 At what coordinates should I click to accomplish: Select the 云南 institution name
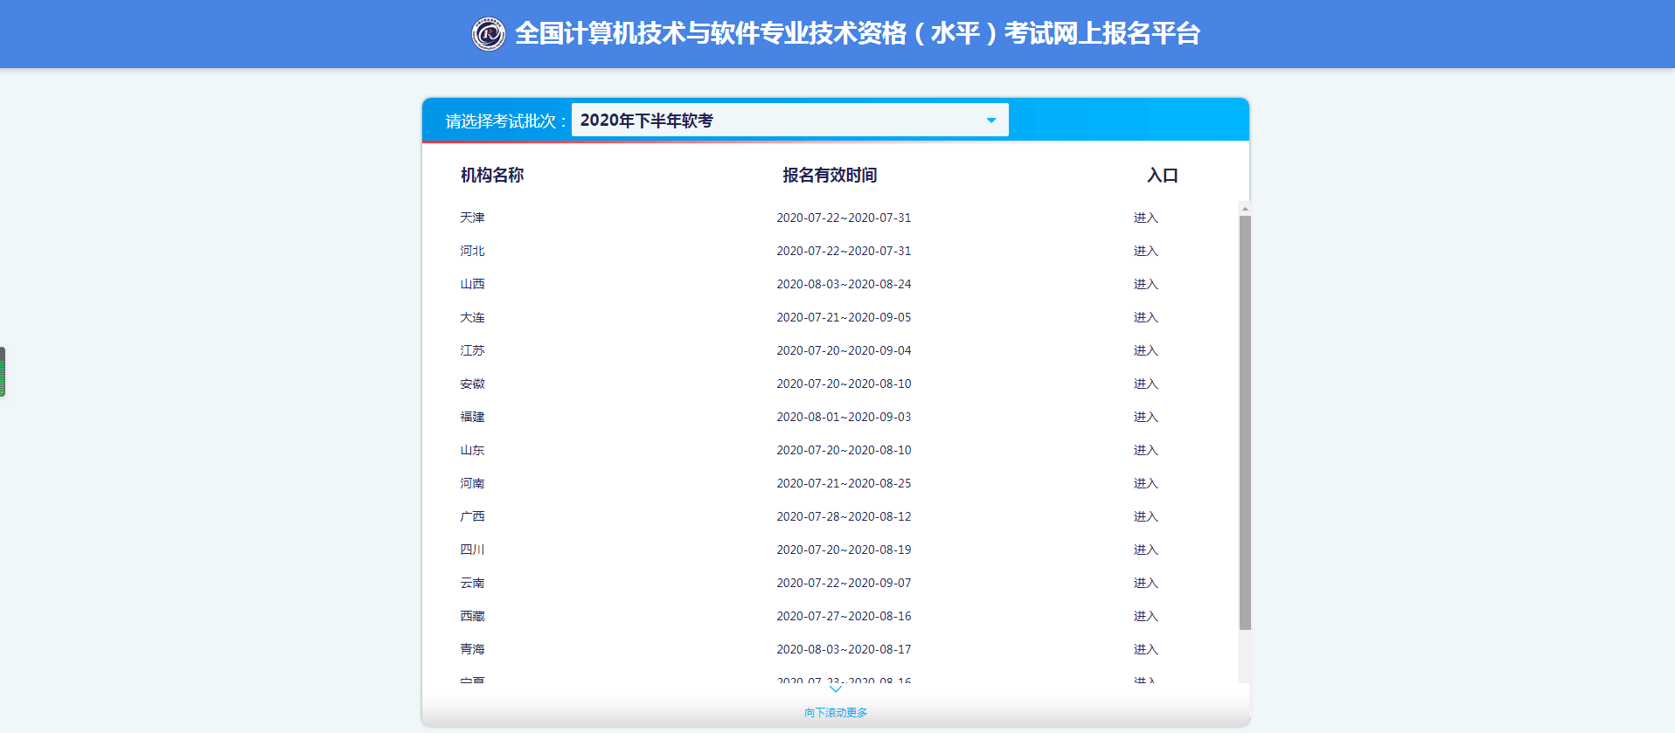click(x=472, y=583)
